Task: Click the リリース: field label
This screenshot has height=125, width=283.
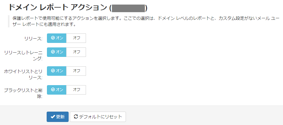Action: pyautogui.click(x=34, y=39)
